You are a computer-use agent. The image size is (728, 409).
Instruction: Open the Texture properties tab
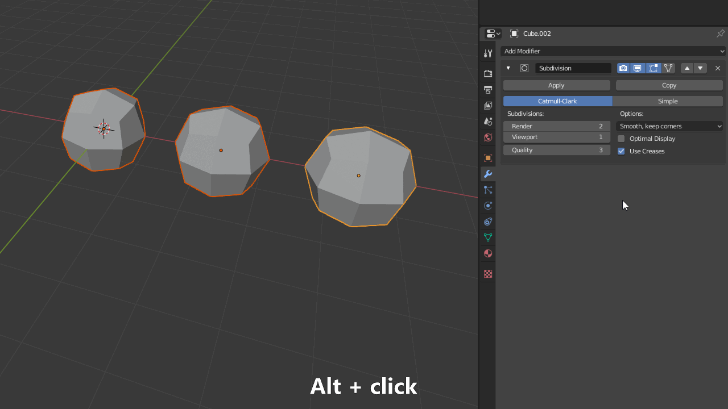488,274
